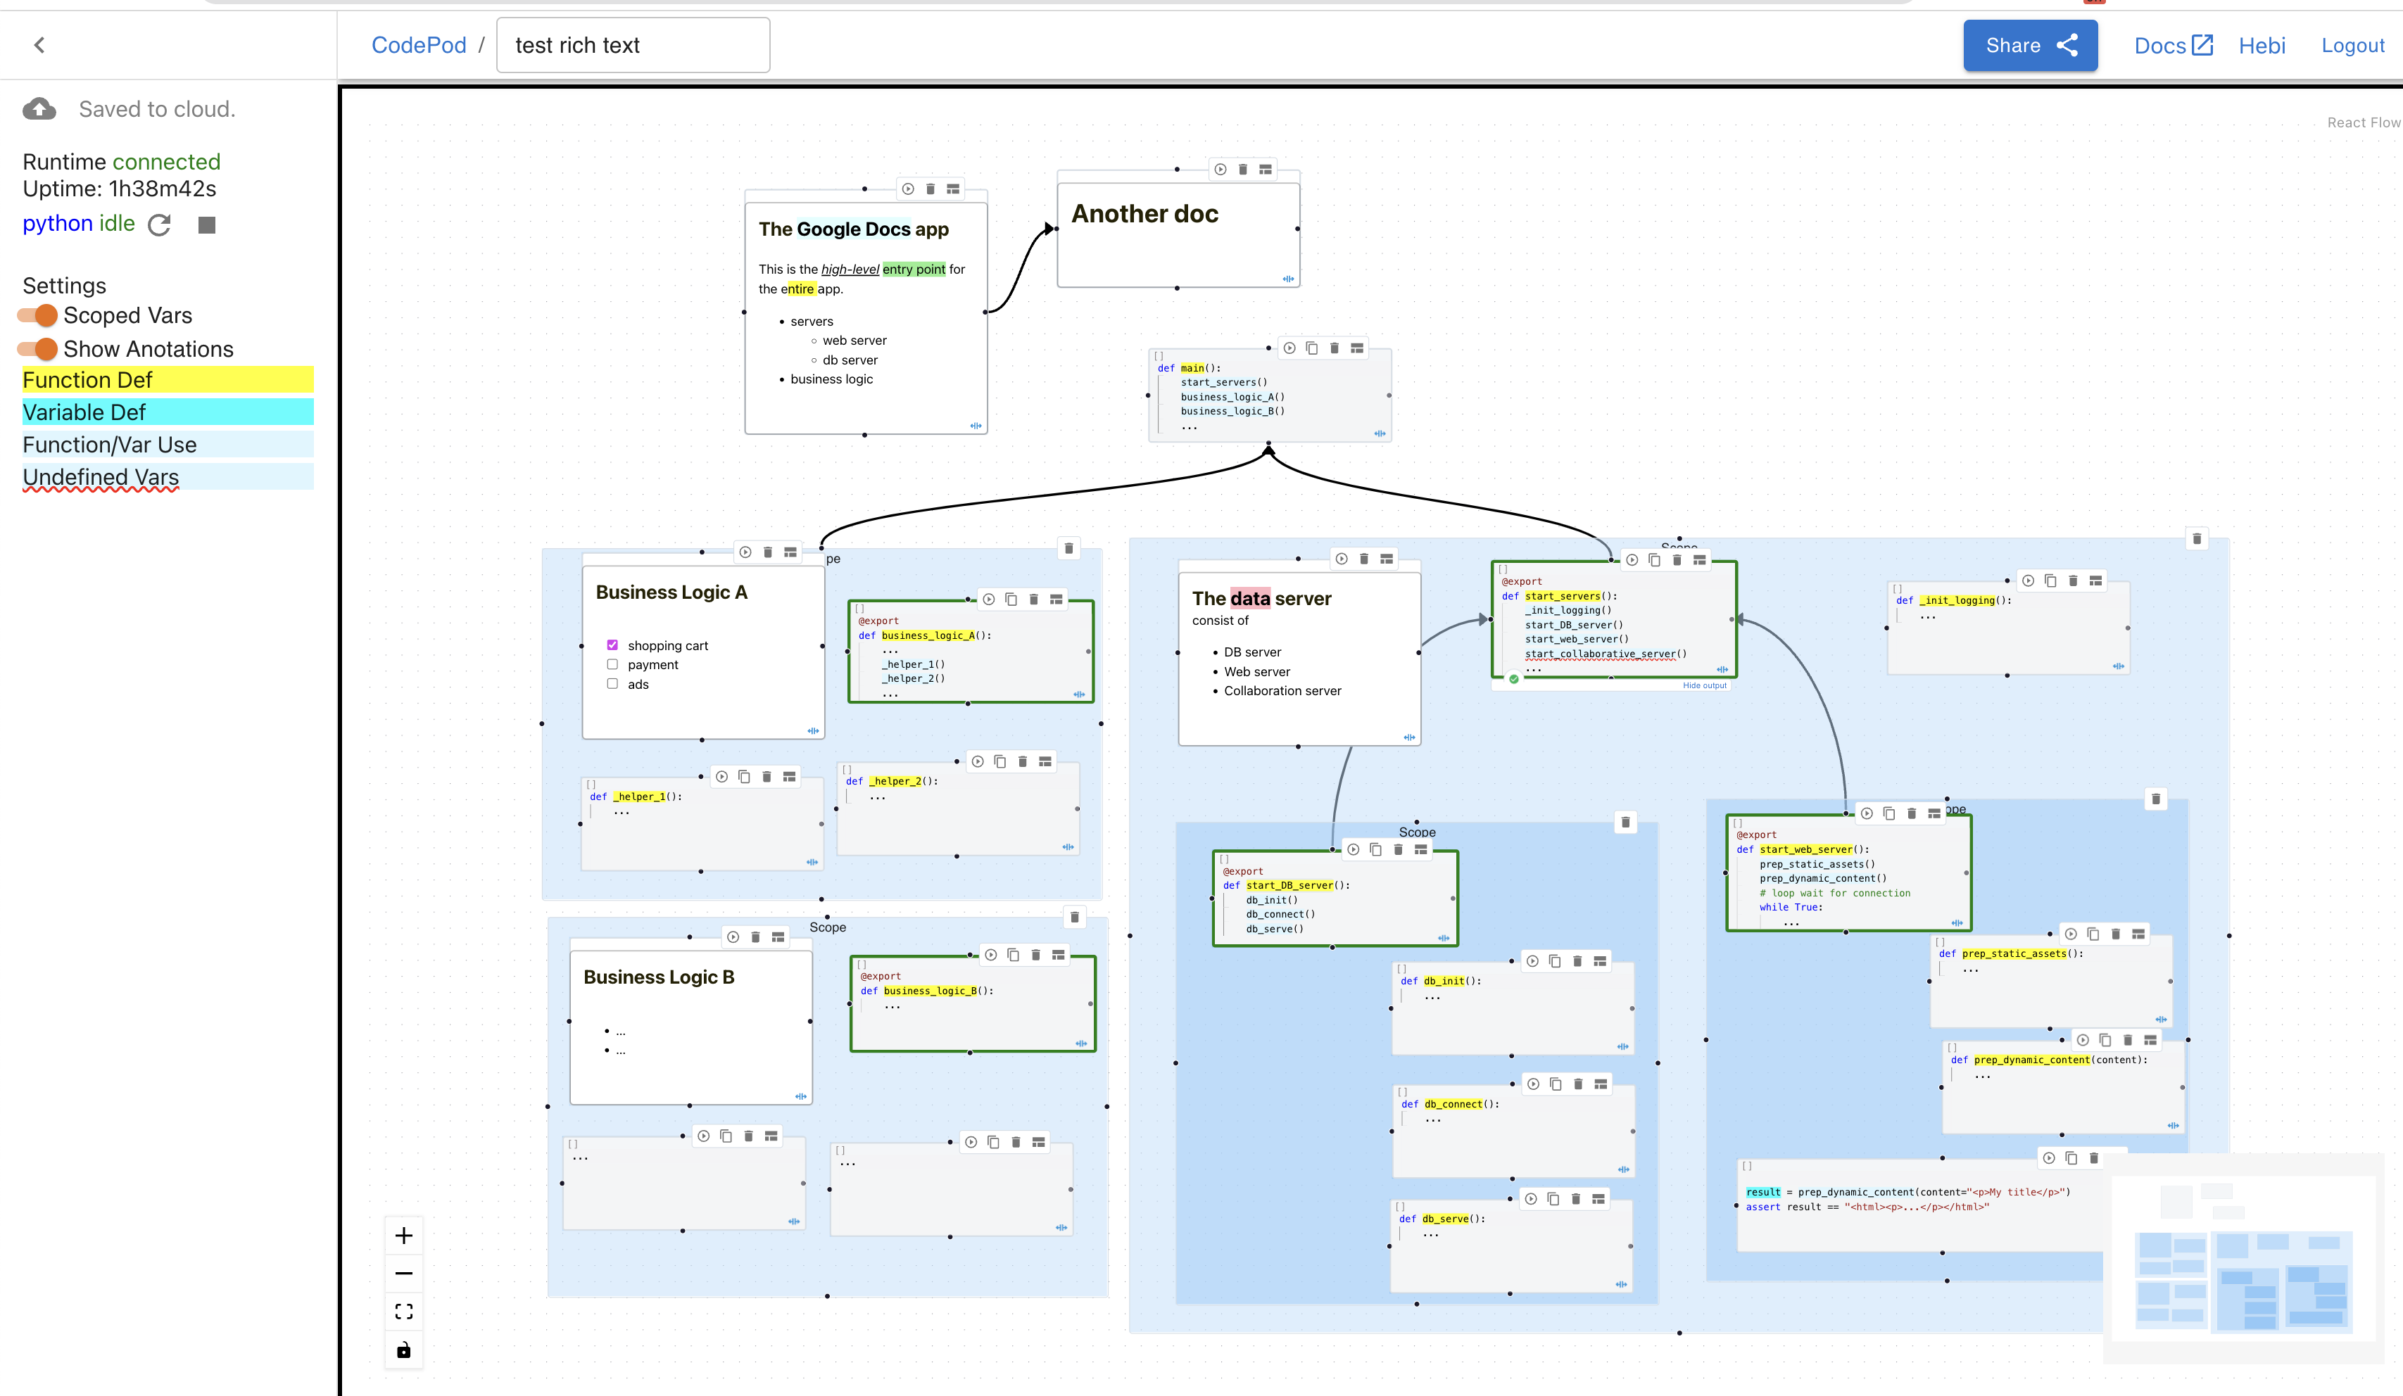The width and height of the screenshot is (2403, 1396).
Task: Open the Docs link
Action: click(2172, 46)
